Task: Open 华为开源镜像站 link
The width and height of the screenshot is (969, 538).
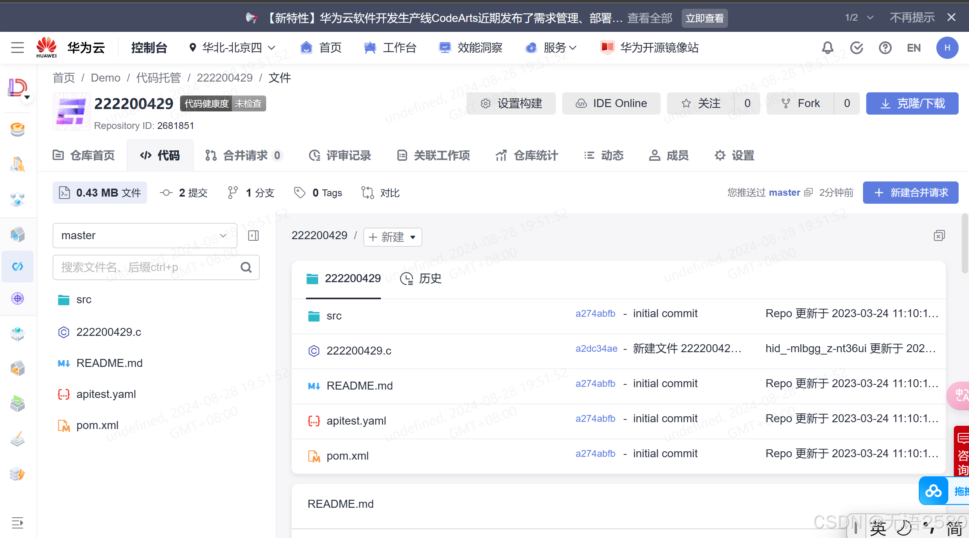Action: 649,48
